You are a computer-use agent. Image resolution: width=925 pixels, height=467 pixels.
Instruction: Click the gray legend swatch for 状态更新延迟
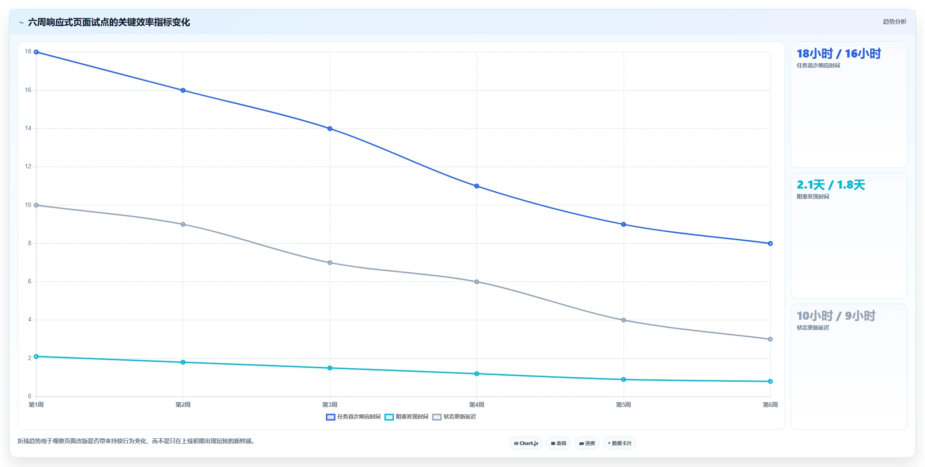tap(437, 417)
